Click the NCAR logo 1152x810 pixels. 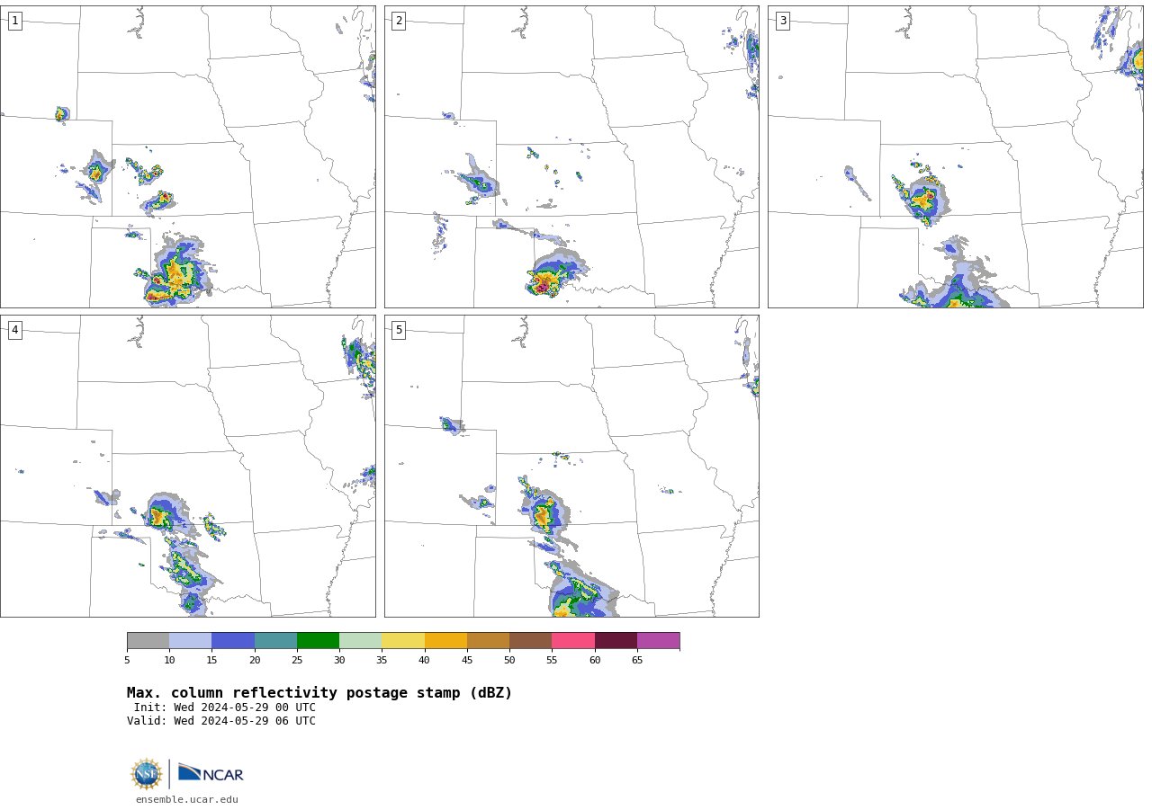pyautogui.click(x=211, y=774)
